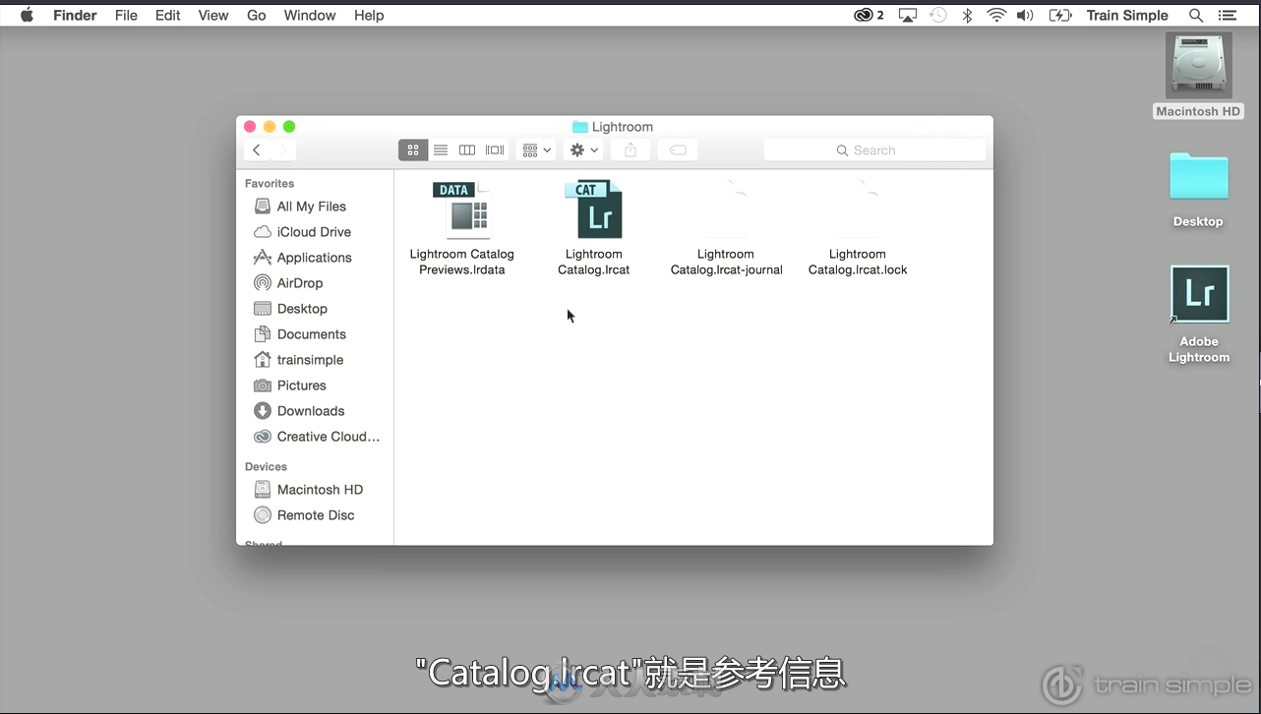The width and height of the screenshot is (1261, 714).
Task: Open Documents in sidebar
Action: 311,334
